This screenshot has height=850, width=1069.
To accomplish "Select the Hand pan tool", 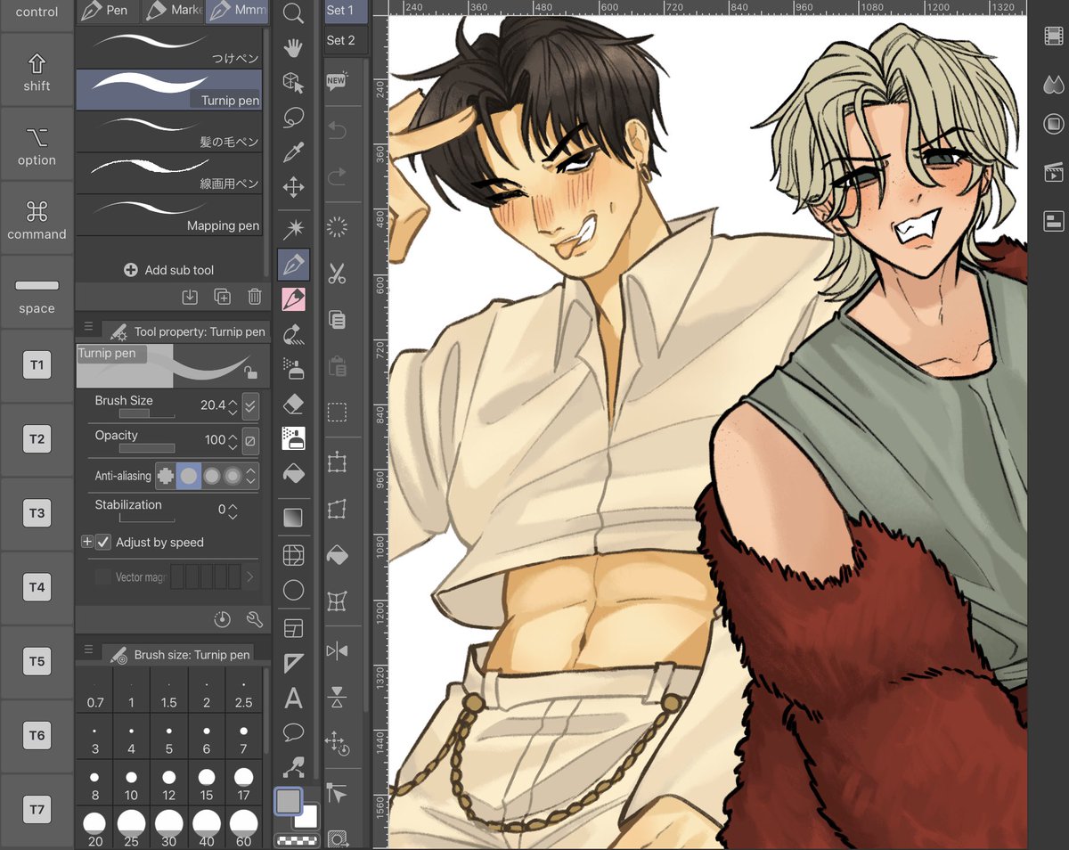I will (294, 48).
